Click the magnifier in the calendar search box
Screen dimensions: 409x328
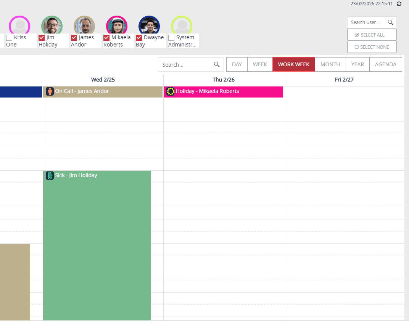click(x=216, y=64)
